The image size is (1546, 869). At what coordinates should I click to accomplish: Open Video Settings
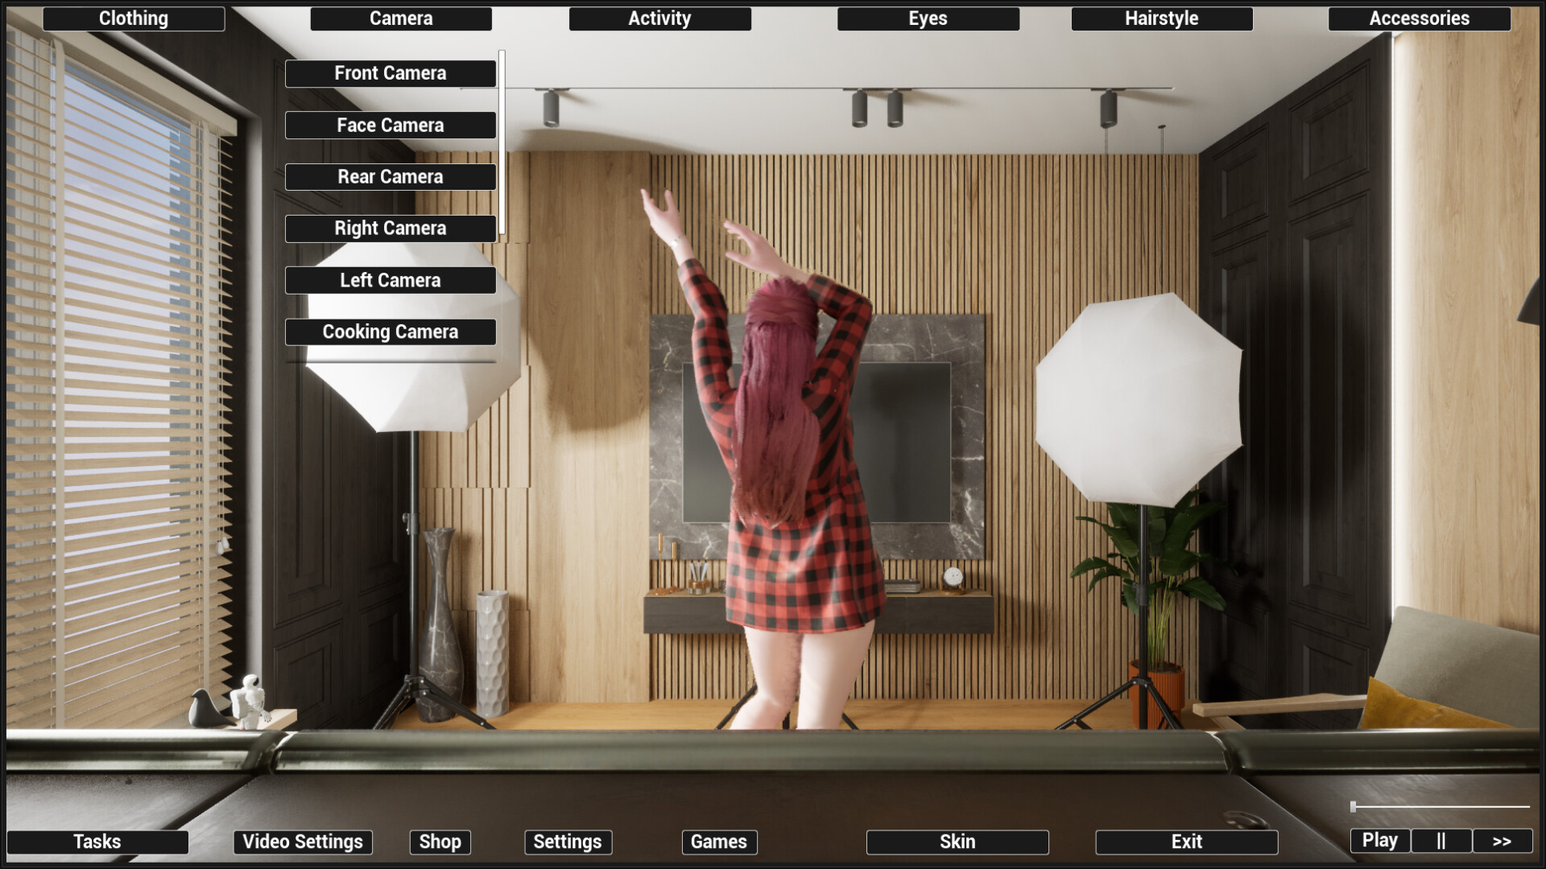pos(303,842)
